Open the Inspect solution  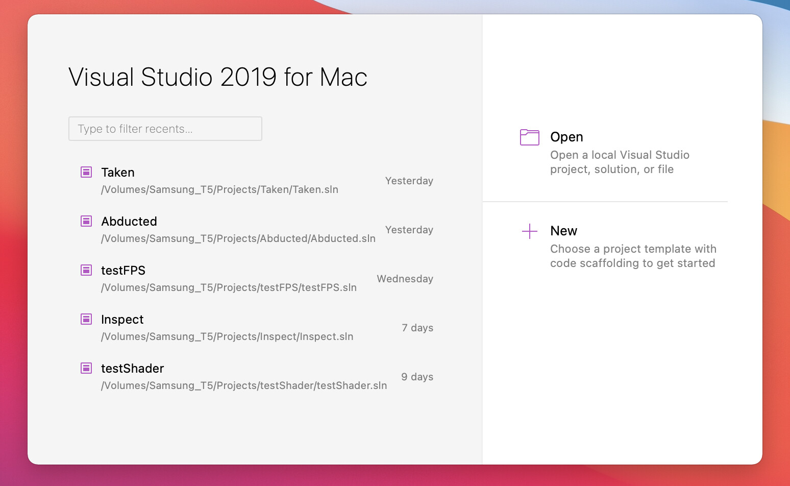(x=122, y=319)
